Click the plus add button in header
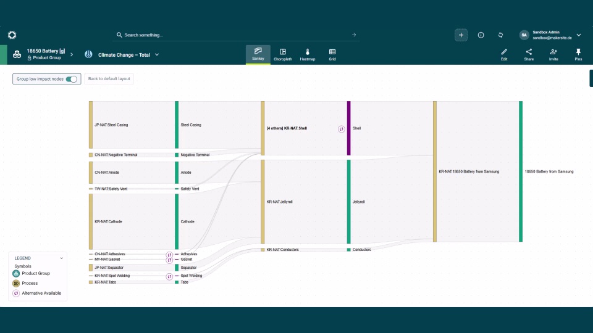The width and height of the screenshot is (593, 333). click(x=461, y=35)
